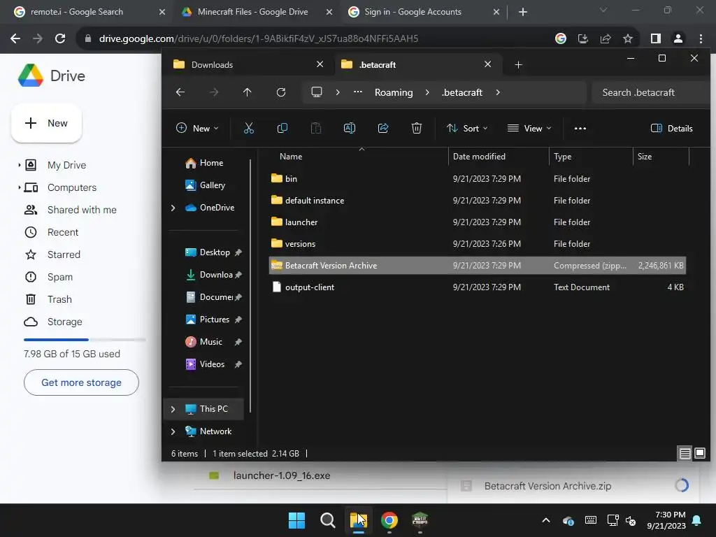This screenshot has width=716, height=537.
Task: Click chevron after .betacraft in address bar
Action: tap(498, 92)
